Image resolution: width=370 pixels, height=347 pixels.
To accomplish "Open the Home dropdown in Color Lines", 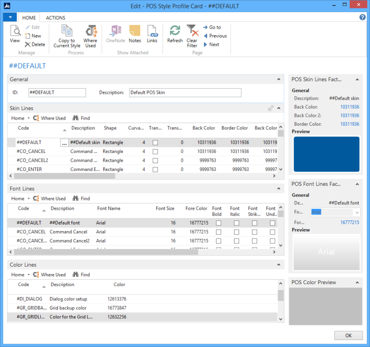I will coord(20,275).
